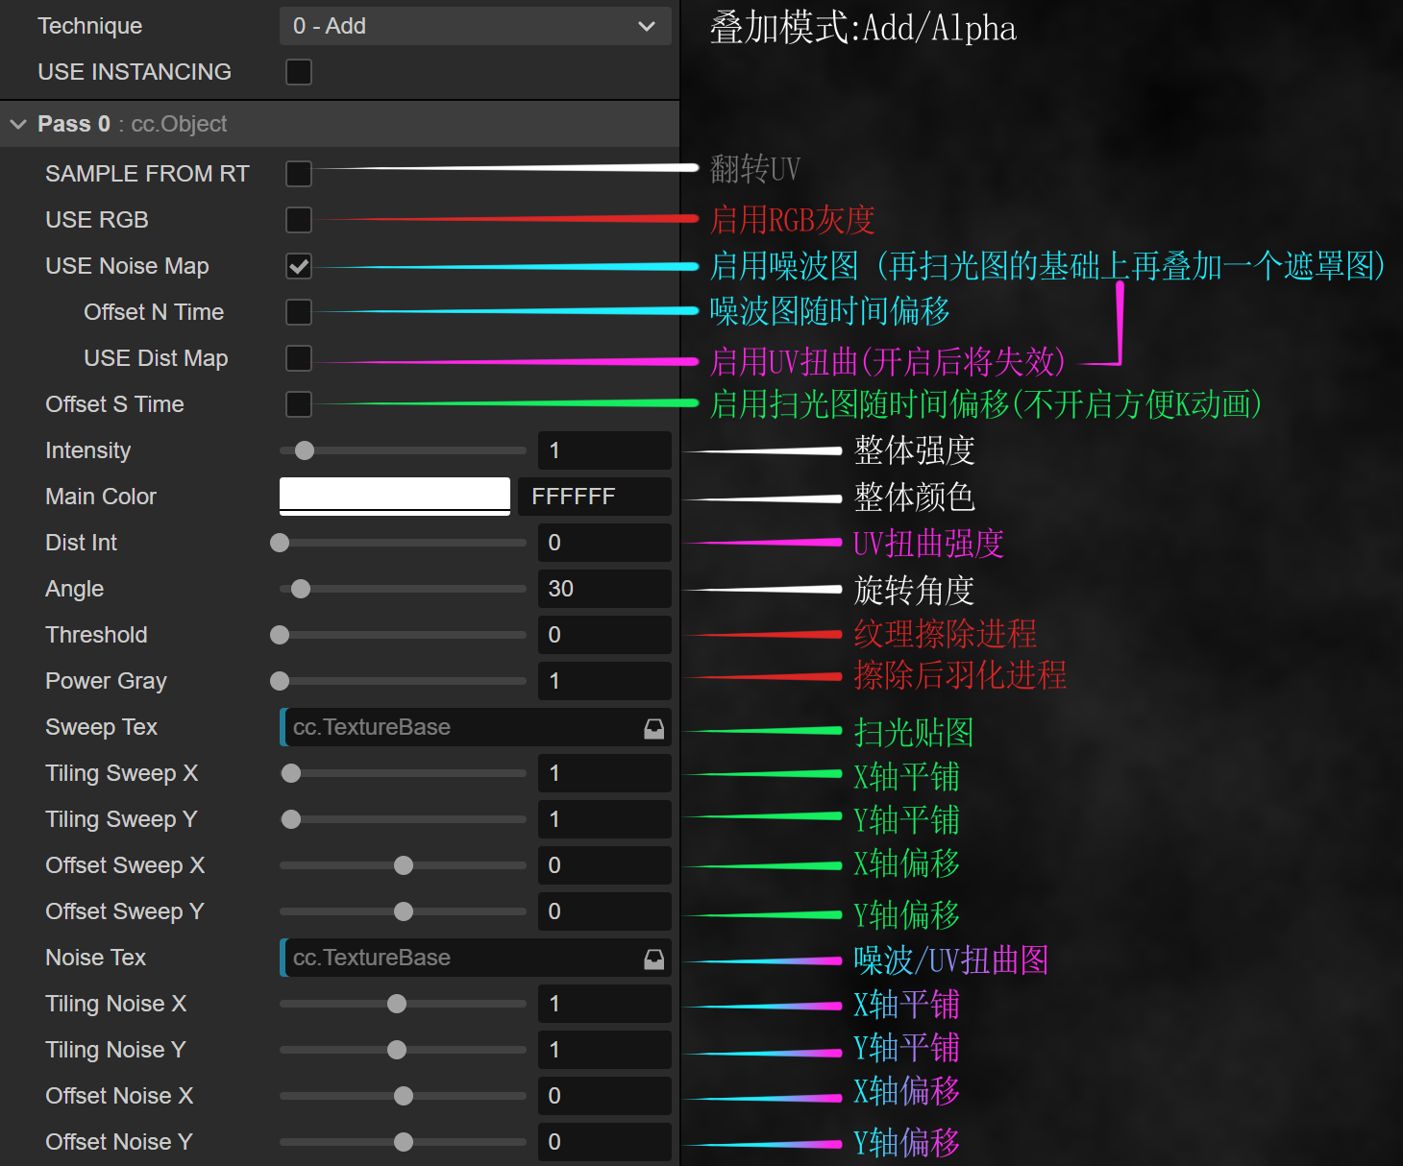
Task: Toggle the Offset N Time checkbox
Action: 299,312
